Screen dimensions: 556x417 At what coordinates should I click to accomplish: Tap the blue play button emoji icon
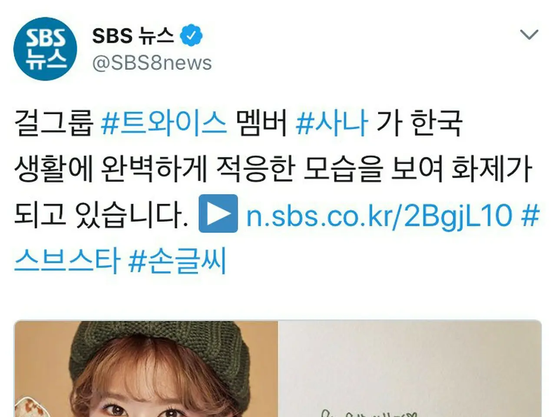(x=218, y=213)
